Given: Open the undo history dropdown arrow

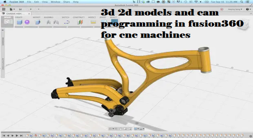Looking at the screenshot, I should tap(31, 9).
